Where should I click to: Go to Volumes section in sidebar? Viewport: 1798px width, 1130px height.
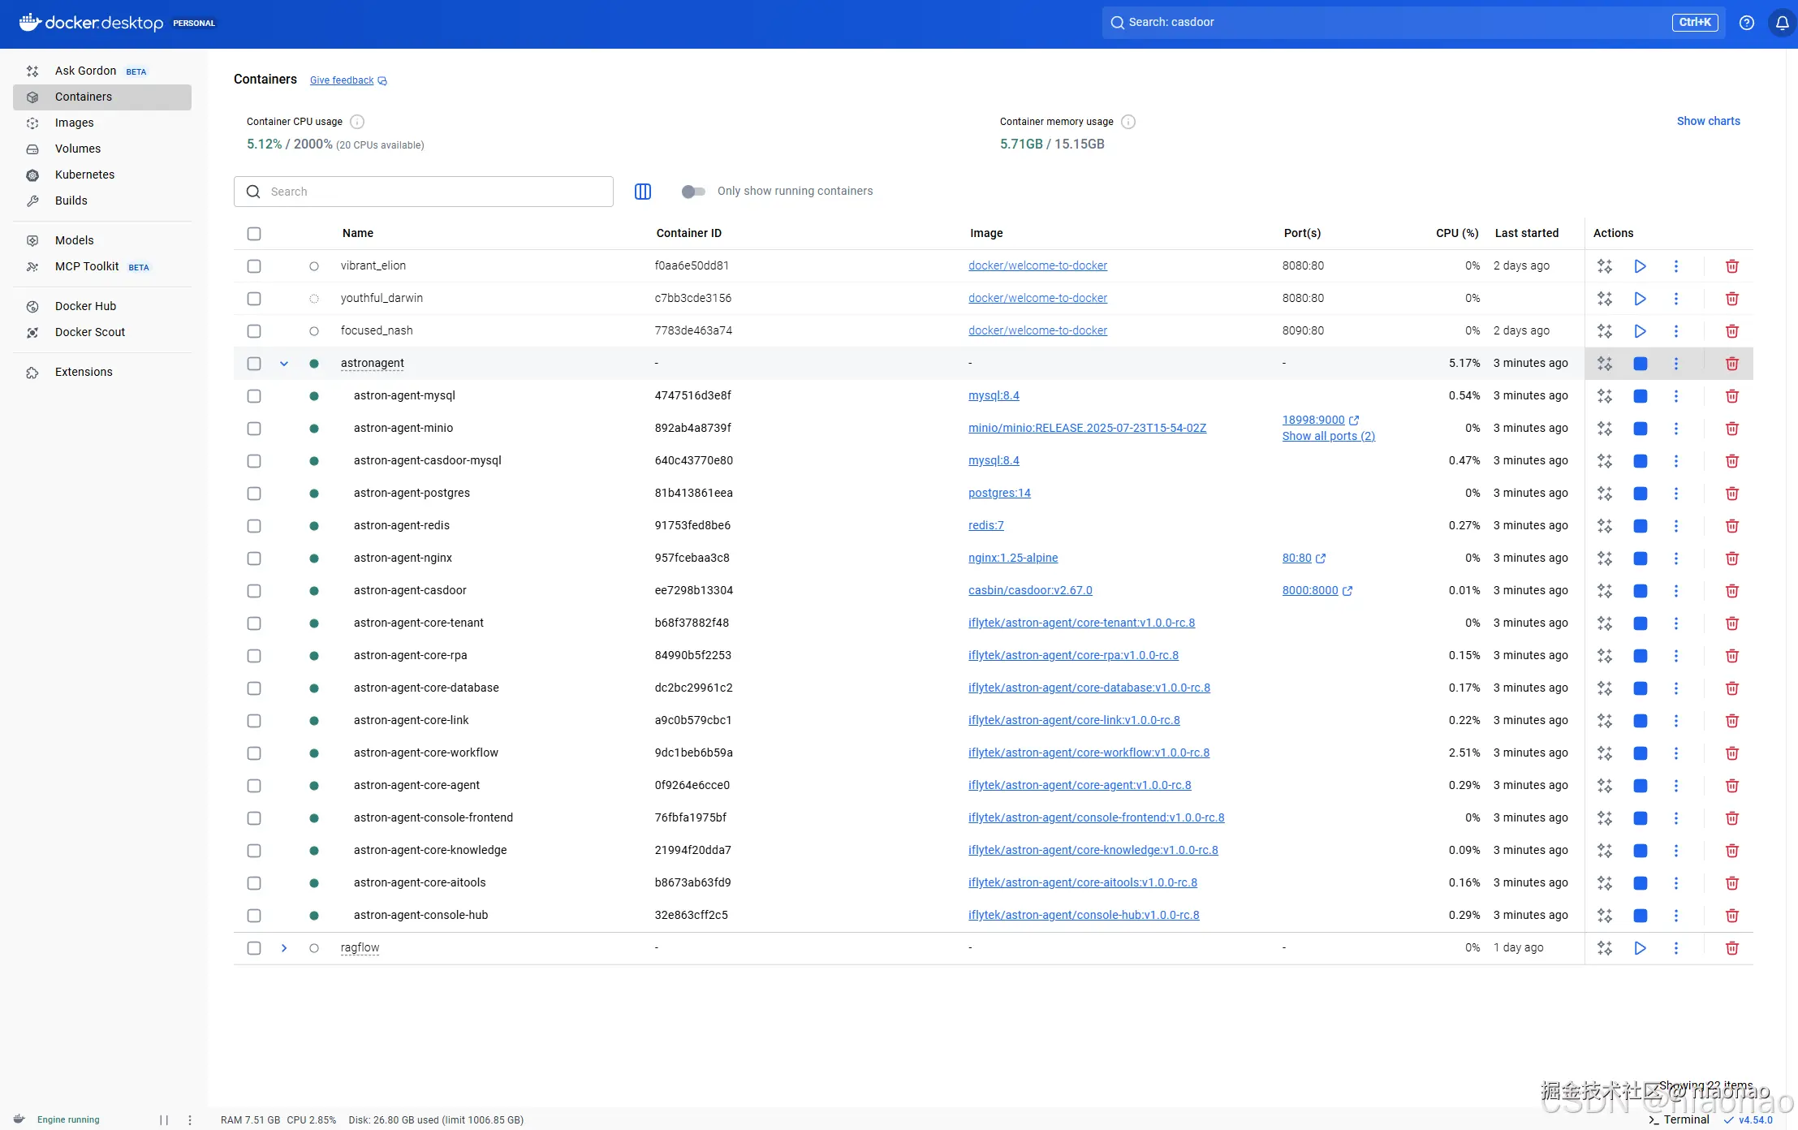click(78, 149)
